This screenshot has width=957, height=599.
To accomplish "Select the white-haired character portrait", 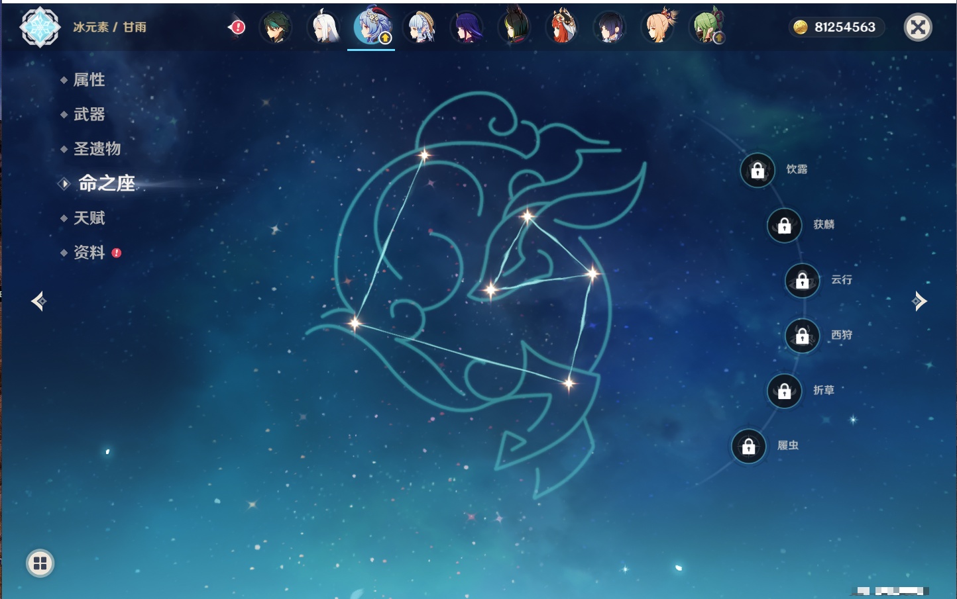I will click(324, 27).
